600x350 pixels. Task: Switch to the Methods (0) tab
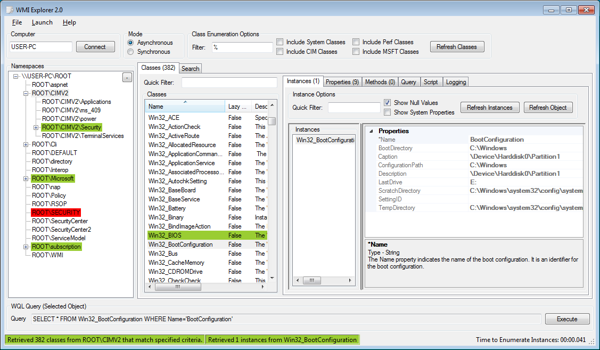tap(380, 82)
